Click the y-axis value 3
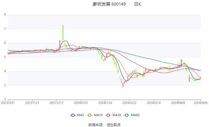Image resolution: width=209 pixels, height=127 pixels. 5,85
